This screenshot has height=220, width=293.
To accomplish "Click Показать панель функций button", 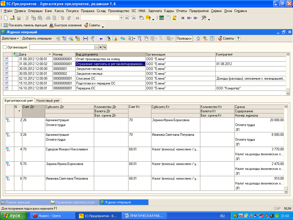I will coord(25,25).
